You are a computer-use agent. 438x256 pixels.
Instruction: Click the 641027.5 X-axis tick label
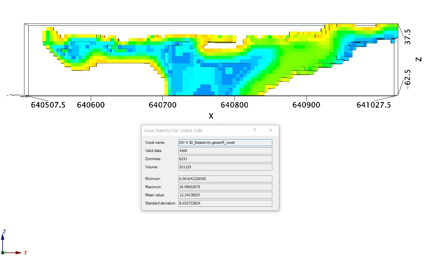373,104
